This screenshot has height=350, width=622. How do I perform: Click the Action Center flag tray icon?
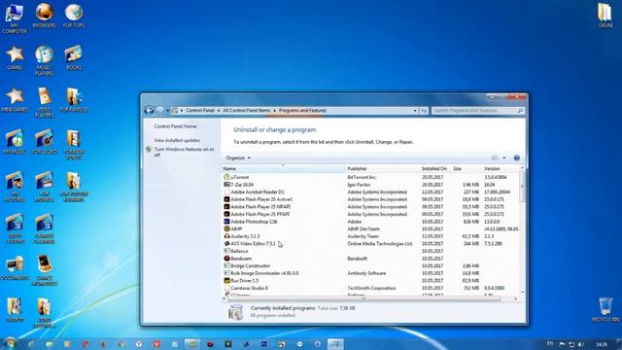tap(562, 344)
